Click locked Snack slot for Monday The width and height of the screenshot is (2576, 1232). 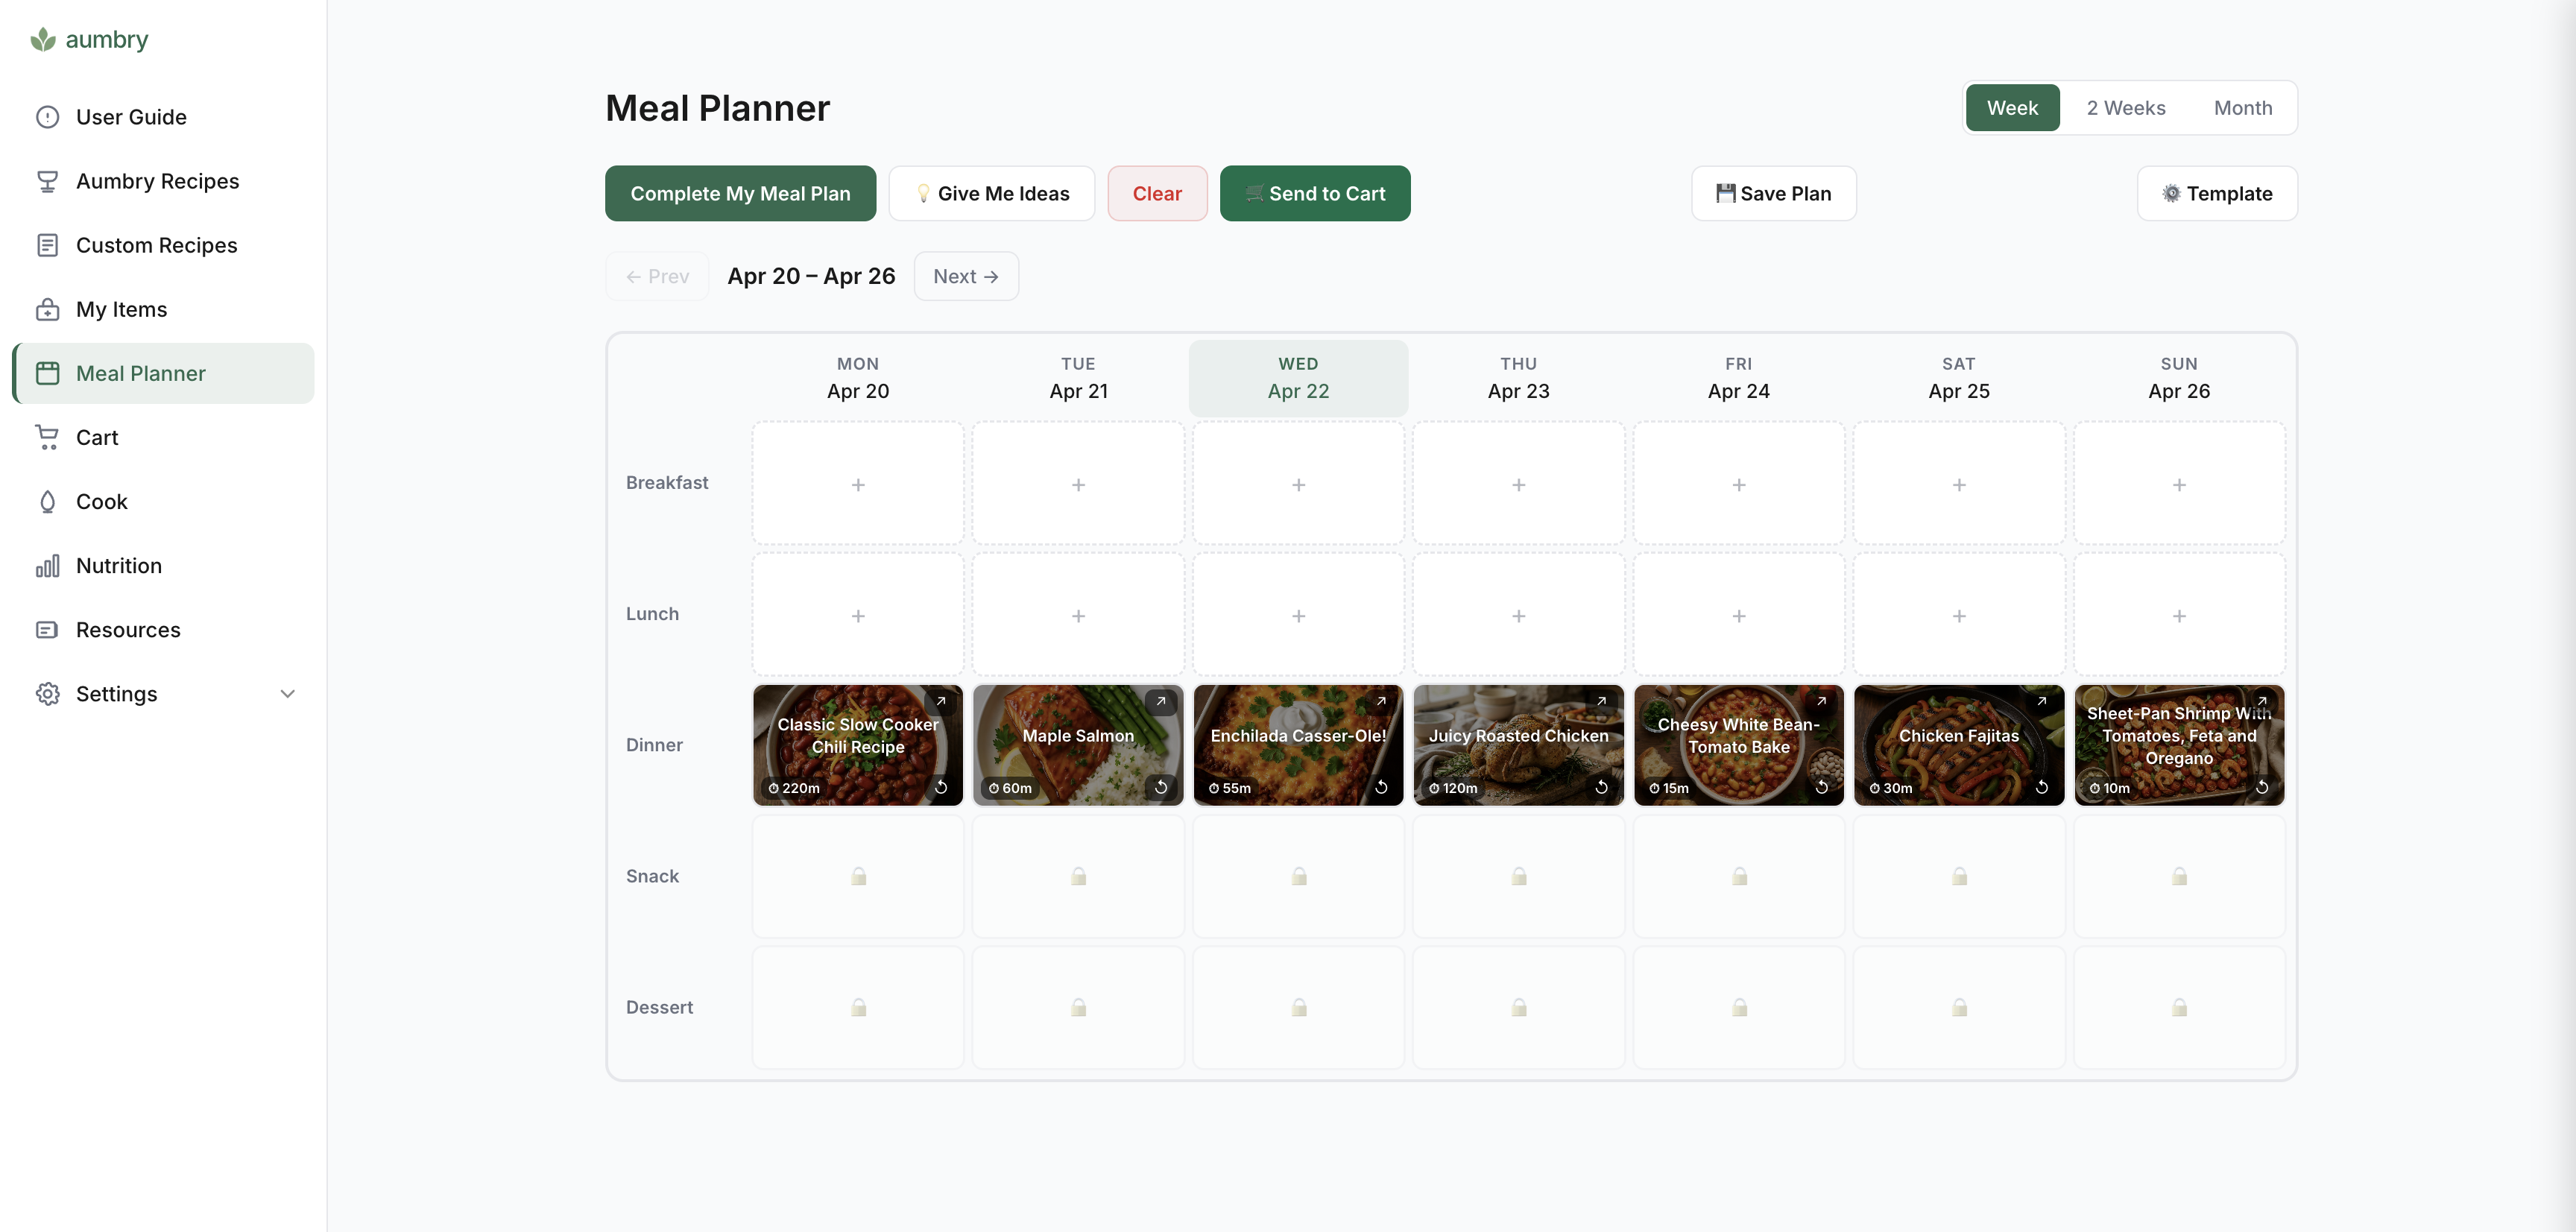858,876
